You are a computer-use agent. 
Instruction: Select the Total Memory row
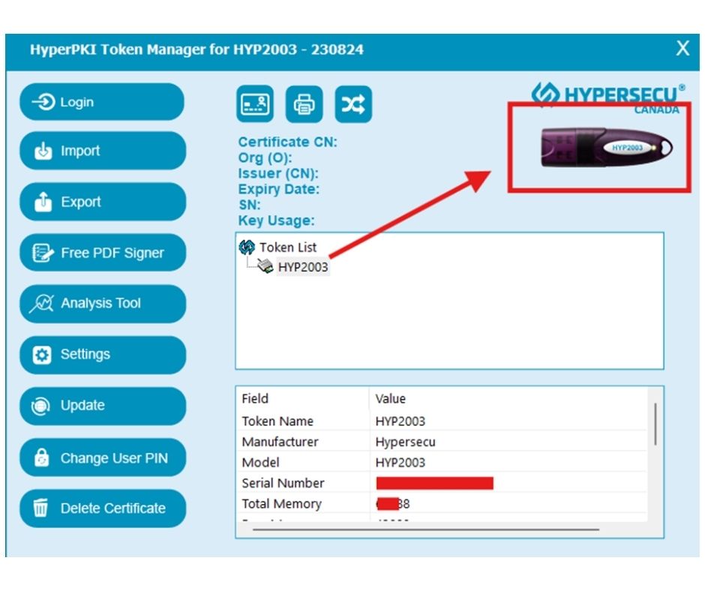click(442, 504)
